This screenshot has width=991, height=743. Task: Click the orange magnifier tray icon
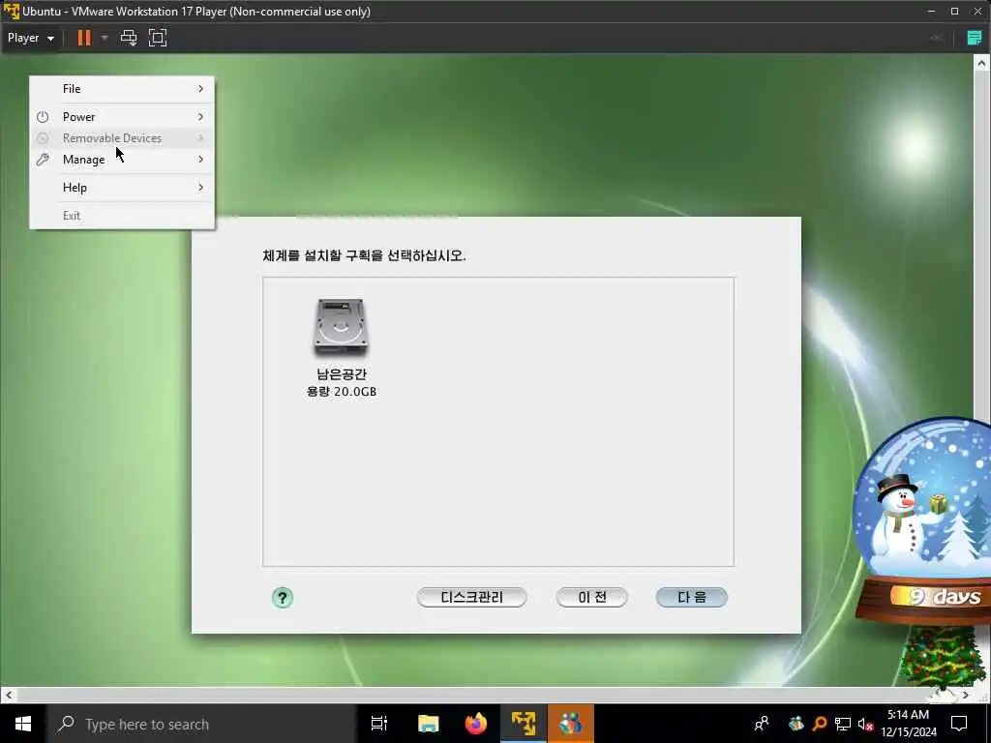click(820, 724)
